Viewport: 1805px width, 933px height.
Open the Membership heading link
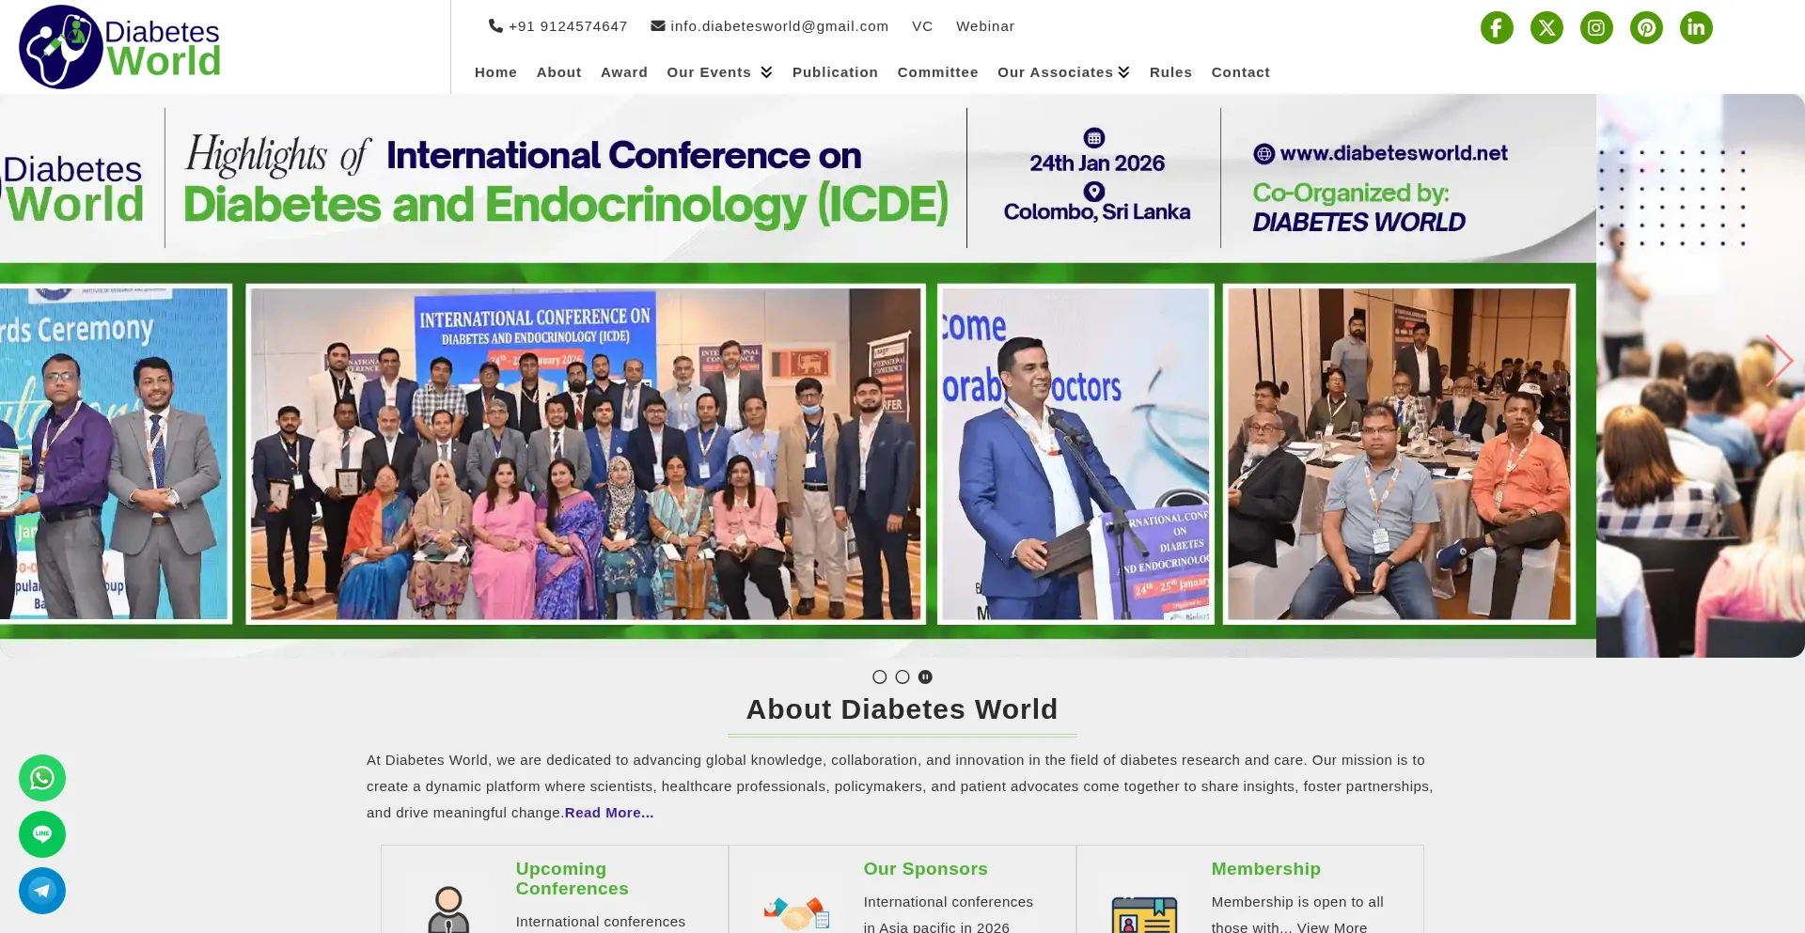1265,869
